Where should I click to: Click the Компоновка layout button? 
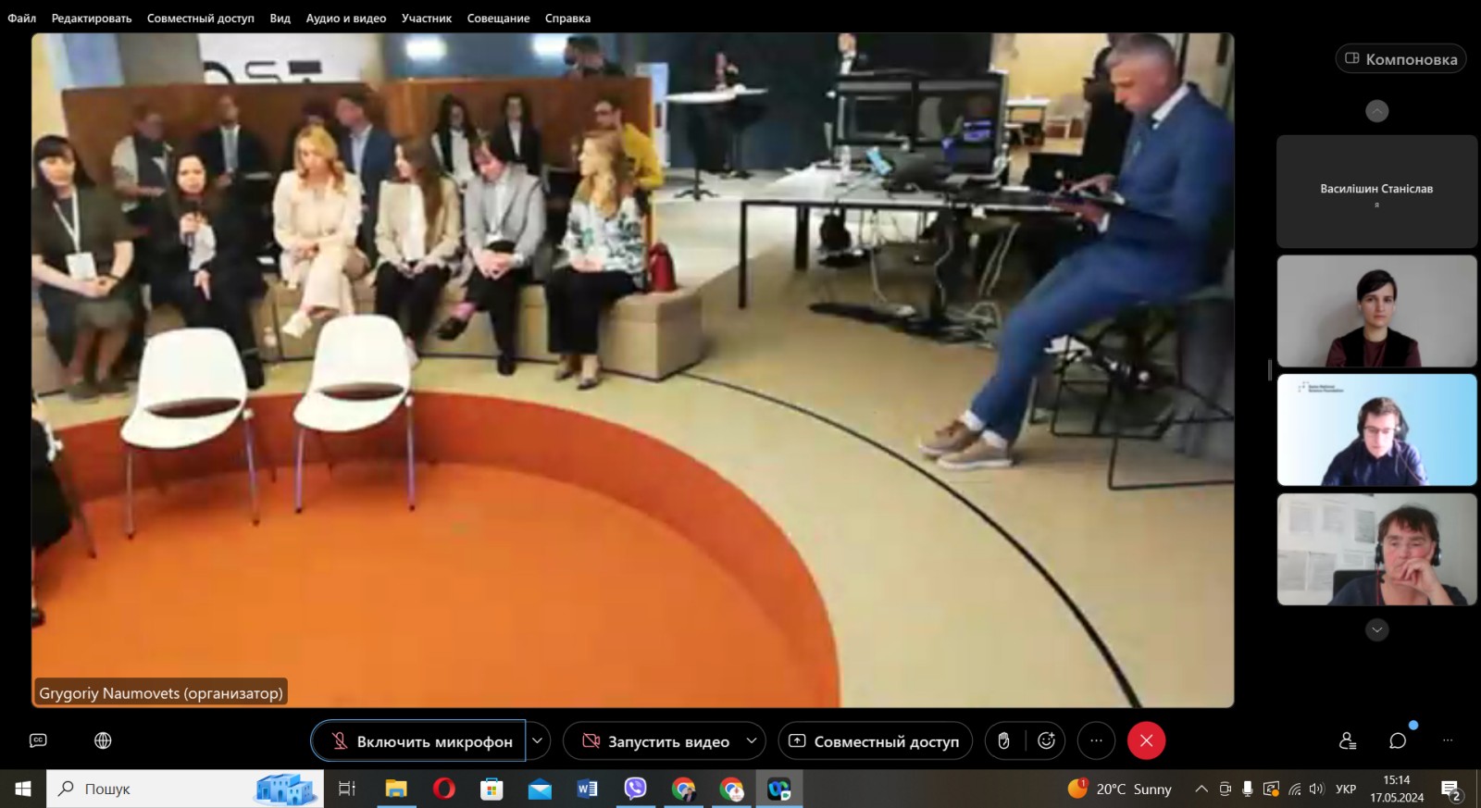1400,58
